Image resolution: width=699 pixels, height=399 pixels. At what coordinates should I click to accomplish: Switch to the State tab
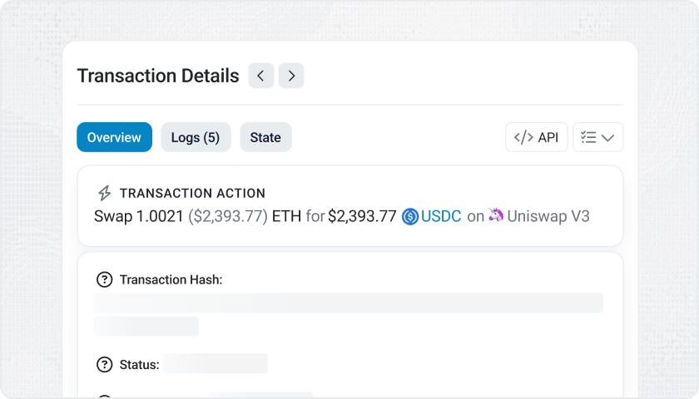point(265,137)
